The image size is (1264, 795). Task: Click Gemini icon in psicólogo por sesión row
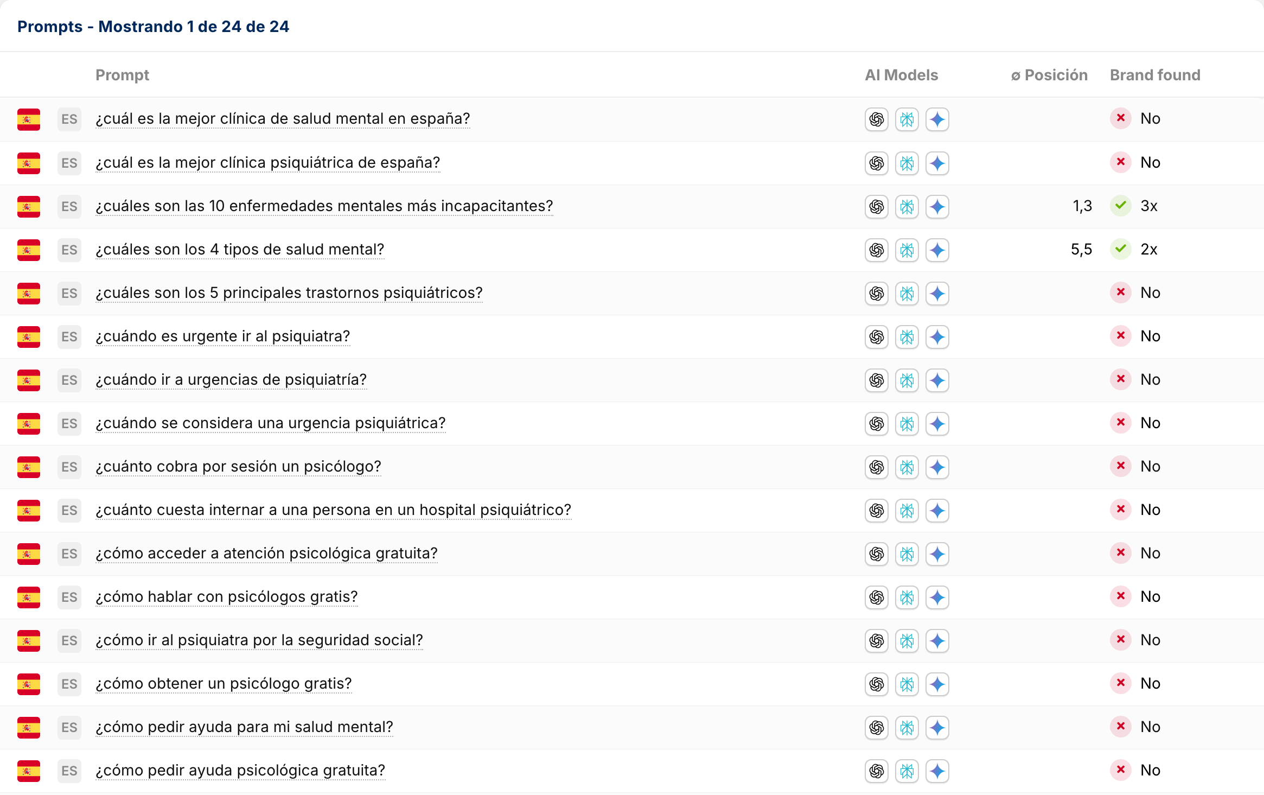coord(937,467)
